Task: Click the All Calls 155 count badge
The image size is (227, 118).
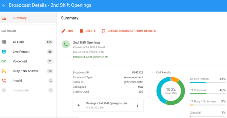Action: (49, 42)
